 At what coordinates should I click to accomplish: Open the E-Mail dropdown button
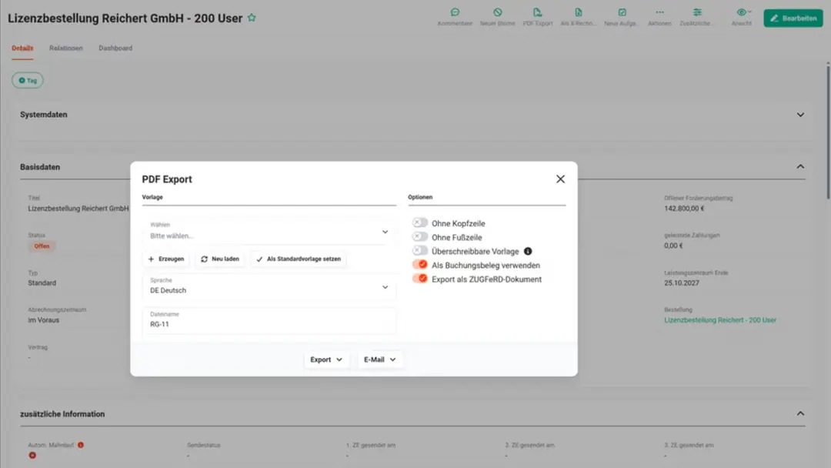(x=380, y=359)
